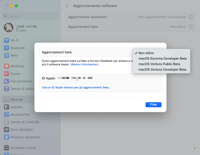Open Centro di Controllo icon
200x155 pixels.
pos(6,122)
